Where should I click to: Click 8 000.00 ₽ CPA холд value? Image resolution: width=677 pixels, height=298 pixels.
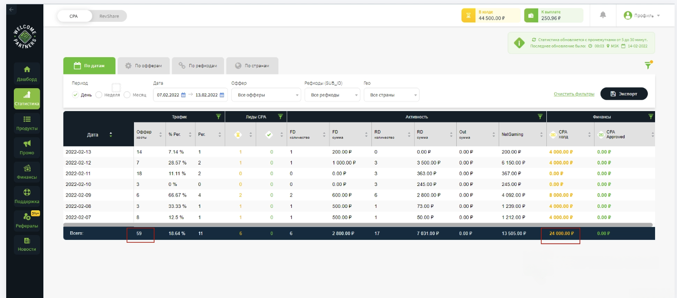point(561,195)
